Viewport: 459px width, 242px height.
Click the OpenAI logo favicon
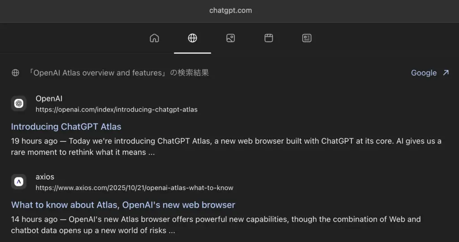point(19,103)
